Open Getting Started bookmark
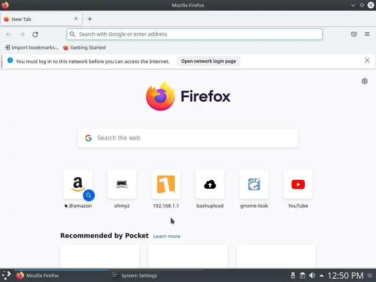Viewport: 376px width, 282px height. point(84,47)
